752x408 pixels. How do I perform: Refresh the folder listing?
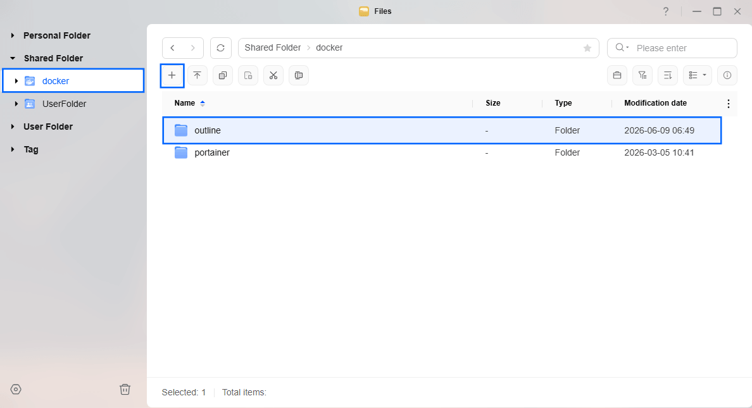click(x=221, y=48)
